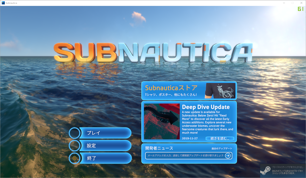Viewport: 306px width, 178px height.
Task: Click the 開発者ニュース heading
Action: pyautogui.click(x=159, y=148)
